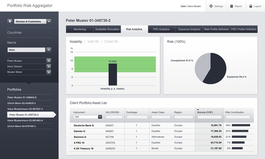265x159 pixels.
Task: Open the German A-Customers dropdown
Action: (49, 22)
